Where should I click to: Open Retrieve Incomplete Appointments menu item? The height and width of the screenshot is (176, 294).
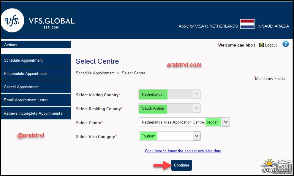[36, 113]
